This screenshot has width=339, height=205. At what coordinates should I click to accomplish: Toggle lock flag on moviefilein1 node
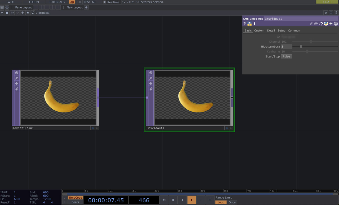[17, 89]
